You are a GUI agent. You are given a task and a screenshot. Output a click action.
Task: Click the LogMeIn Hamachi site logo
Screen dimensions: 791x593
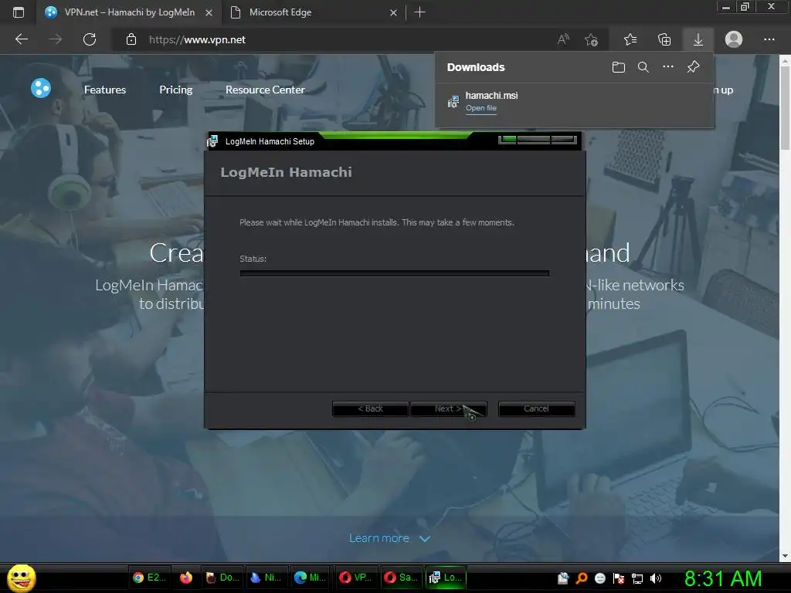click(x=41, y=88)
